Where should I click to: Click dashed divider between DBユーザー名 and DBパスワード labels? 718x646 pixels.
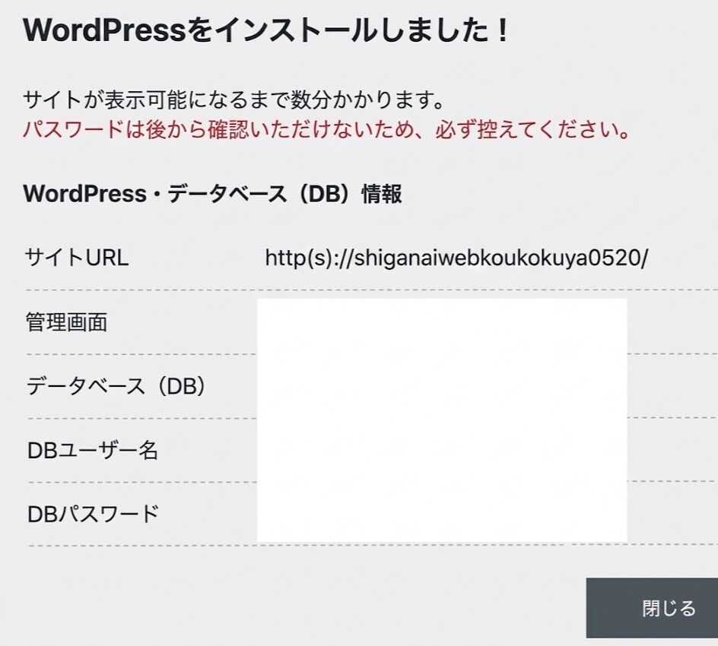[137, 482]
